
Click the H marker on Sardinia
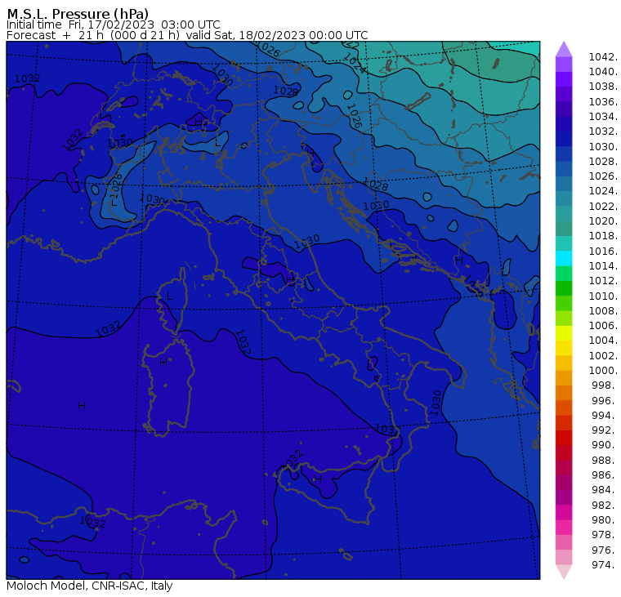click(x=163, y=363)
